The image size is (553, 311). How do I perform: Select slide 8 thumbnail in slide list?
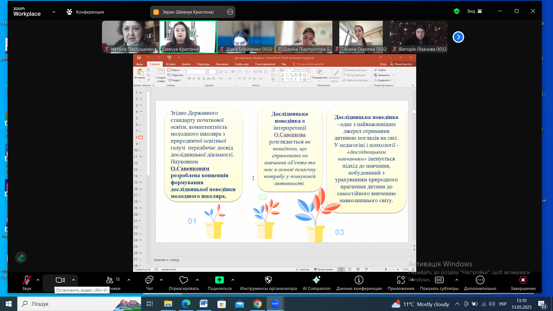click(x=141, y=138)
